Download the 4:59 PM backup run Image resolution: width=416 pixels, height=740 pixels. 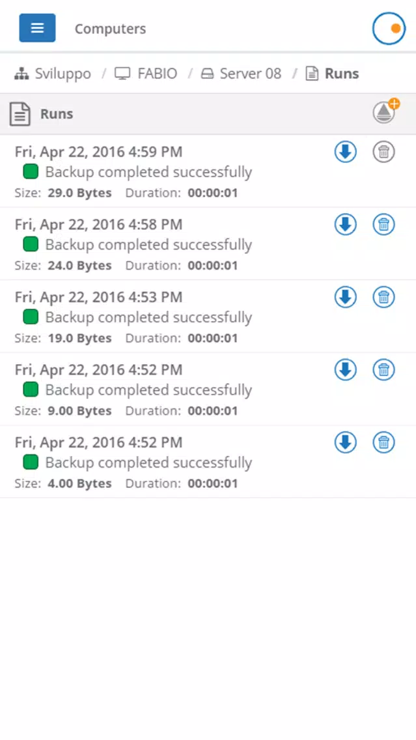pos(346,152)
